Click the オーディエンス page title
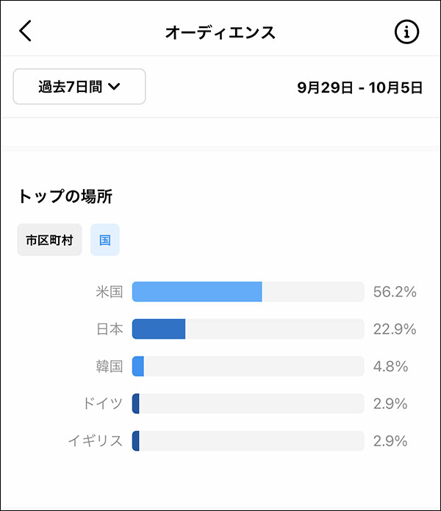This screenshot has height=511, width=441. pyautogui.click(x=220, y=32)
